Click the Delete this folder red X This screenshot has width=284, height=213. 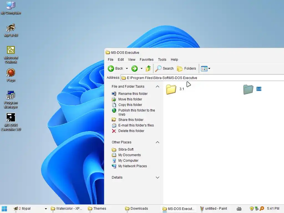[114, 131]
